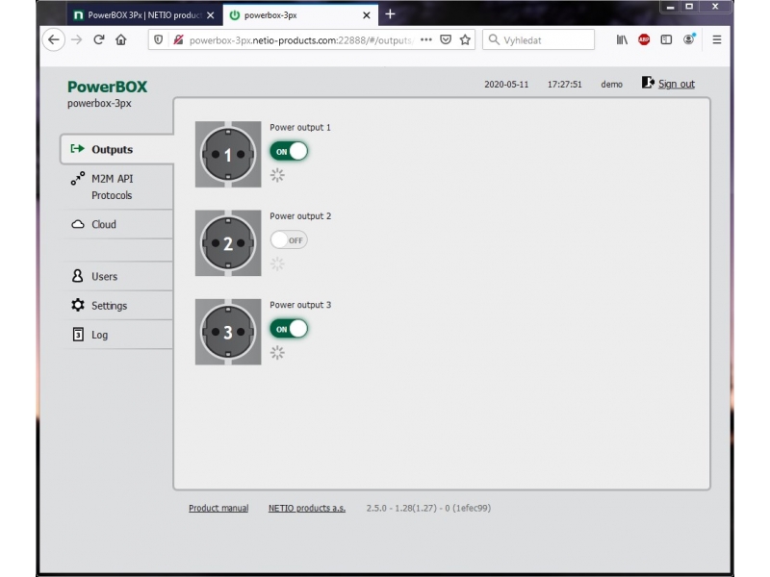Open M2M API Protocols section
Image resolution: width=770 pixels, height=577 pixels.
click(117, 187)
